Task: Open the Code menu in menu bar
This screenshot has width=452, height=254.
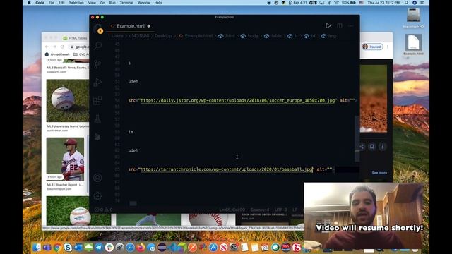Action: (40, 3)
